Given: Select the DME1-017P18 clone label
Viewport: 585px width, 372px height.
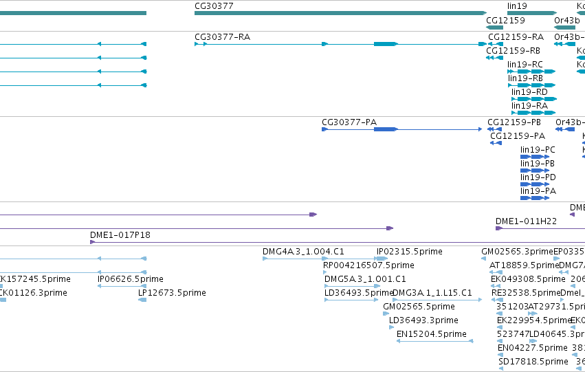Looking at the screenshot, I should (x=120, y=235).
